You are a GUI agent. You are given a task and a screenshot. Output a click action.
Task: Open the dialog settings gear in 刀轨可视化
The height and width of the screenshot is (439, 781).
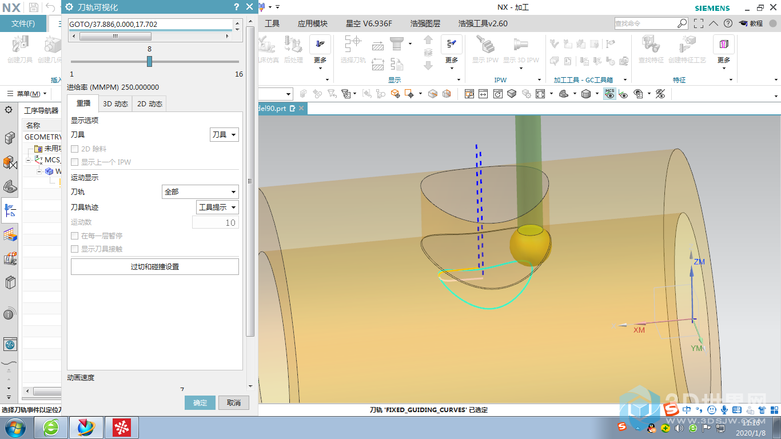[69, 7]
